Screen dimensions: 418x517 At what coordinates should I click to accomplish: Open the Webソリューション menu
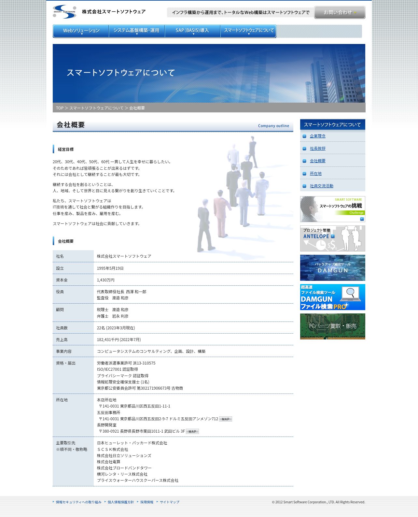pos(81,31)
